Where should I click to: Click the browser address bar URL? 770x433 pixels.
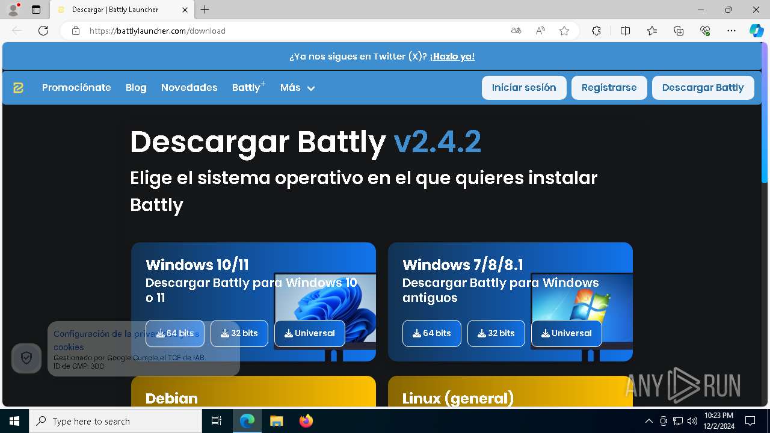tap(158, 31)
